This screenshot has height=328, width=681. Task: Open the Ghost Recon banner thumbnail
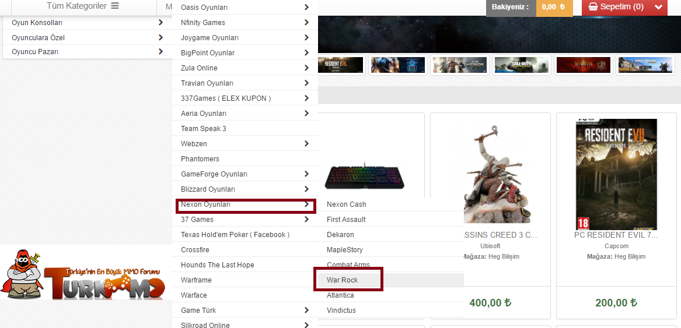click(x=645, y=65)
